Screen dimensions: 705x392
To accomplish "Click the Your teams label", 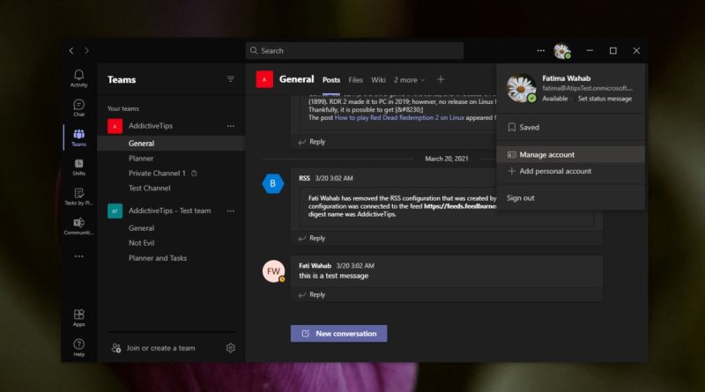I will coord(123,108).
